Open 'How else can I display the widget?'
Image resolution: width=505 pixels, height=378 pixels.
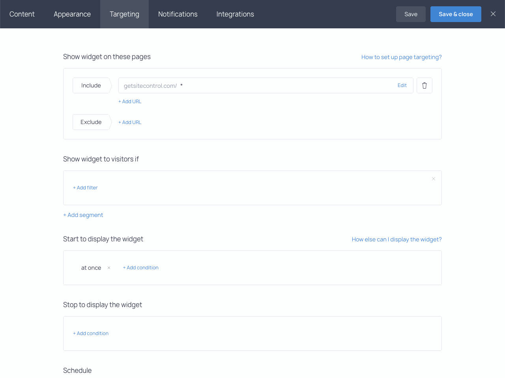point(397,239)
